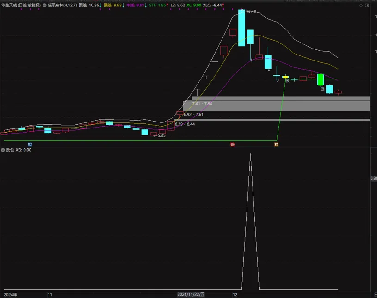Click the 中线 8.91 indicator label
Image resolution: width=377 pixels, height=298 pixels.
click(x=136, y=5)
